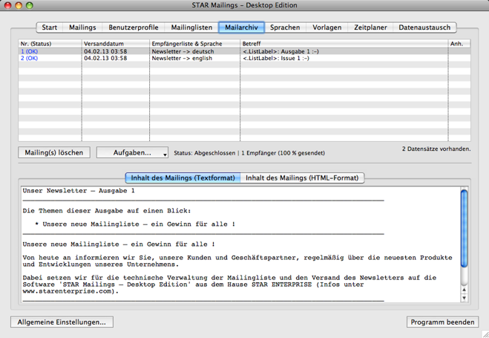
Task: Open the Zeitplaner tab
Action: [370, 27]
